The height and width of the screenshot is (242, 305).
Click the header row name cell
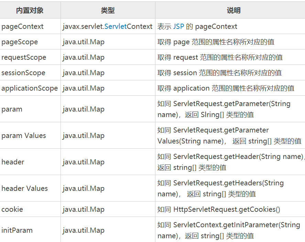(x=13, y=162)
